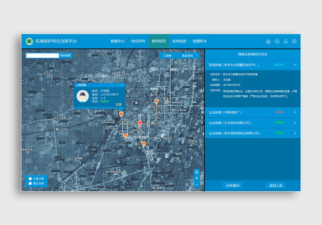Open the 综合研判 tab
Screen dimensions: 322x225
point(138,41)
